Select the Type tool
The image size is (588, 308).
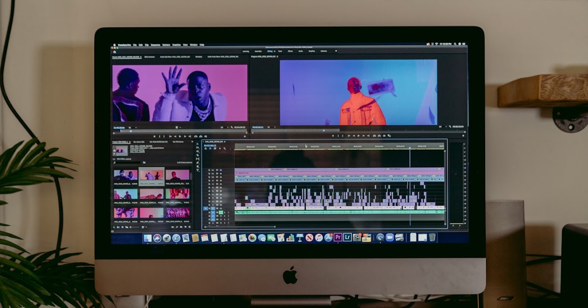[x=197, y=170]
